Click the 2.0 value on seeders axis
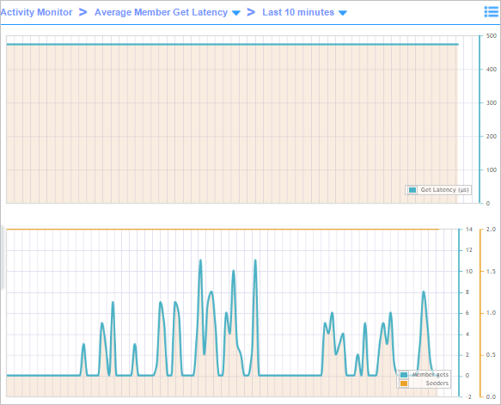Viewport: 501px width, 405px height. pyautogui.click(x=491, y=230)
